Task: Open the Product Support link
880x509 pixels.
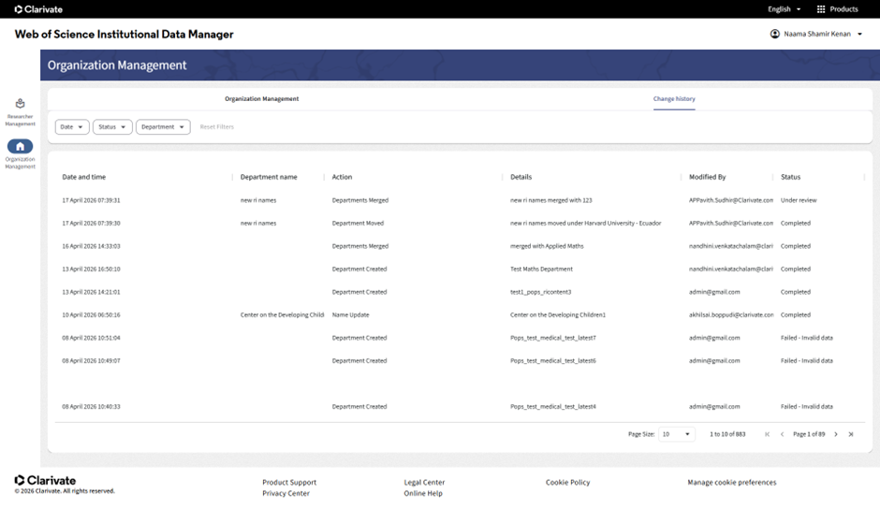Action: click(289, 482)
